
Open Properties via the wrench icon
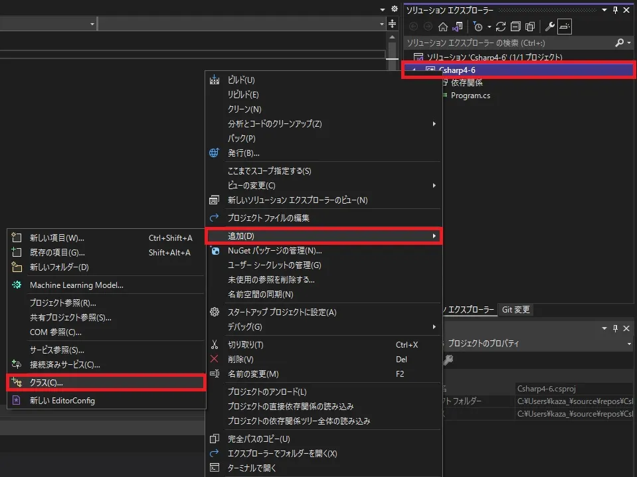549,27
